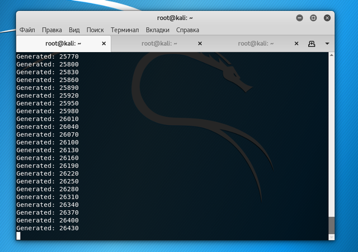Click the line 'Generated: 26040'

(x=48, y=127)
